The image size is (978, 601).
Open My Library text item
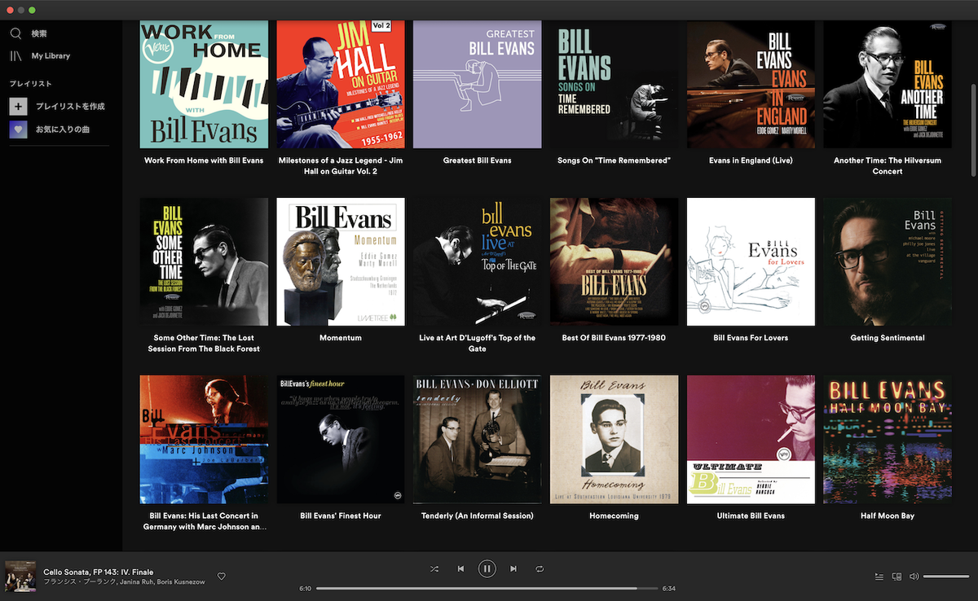[51, 55]
